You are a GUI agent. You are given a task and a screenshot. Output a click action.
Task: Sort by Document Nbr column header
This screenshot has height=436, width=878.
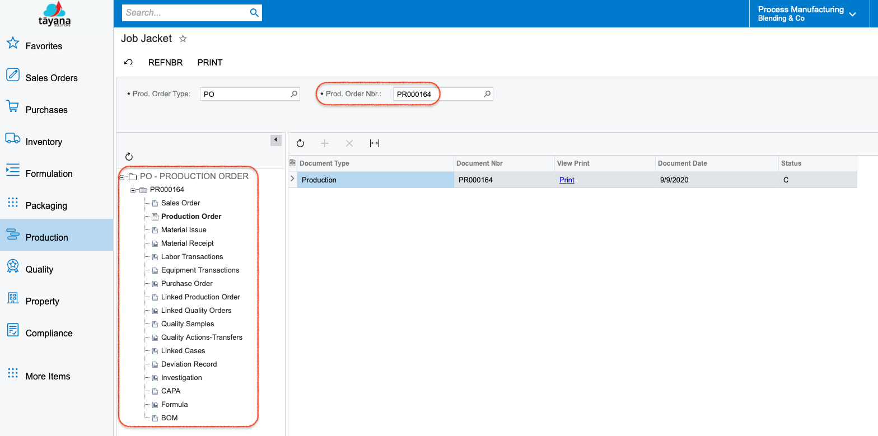(504, 163)
